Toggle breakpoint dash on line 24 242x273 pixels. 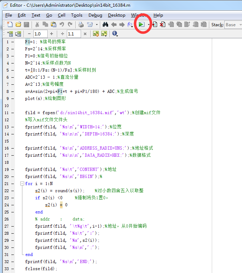click(x=12, y=205)
